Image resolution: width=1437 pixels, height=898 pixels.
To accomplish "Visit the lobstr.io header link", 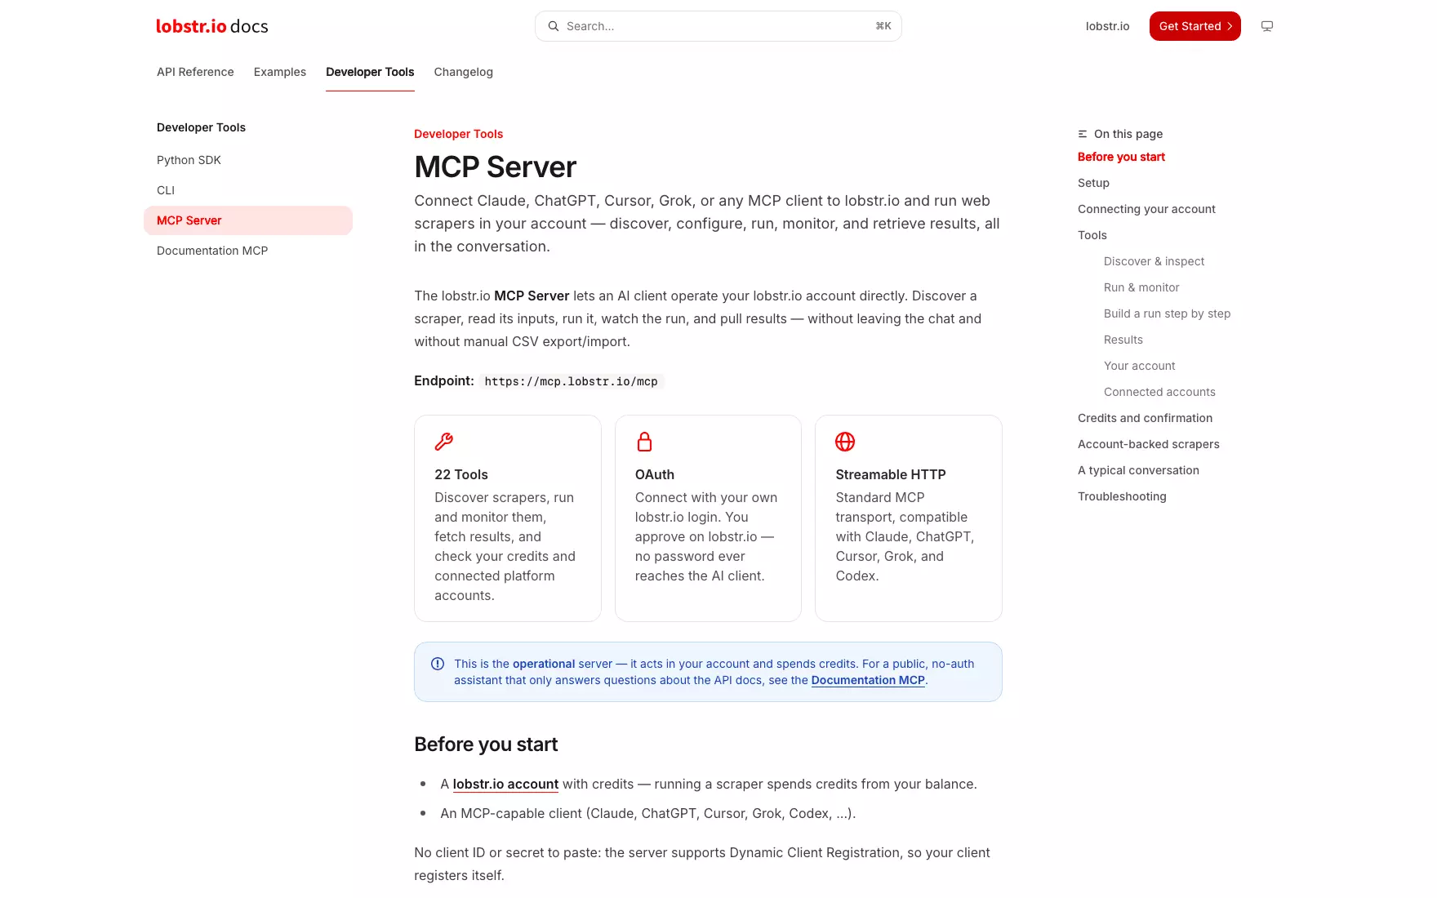I will pos(1108,26).
